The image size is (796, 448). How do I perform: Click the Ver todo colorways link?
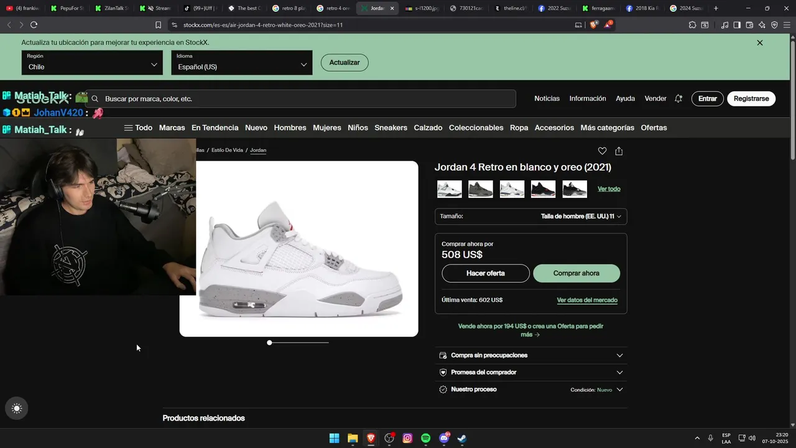pyautogui.click(x=609, y=189)
